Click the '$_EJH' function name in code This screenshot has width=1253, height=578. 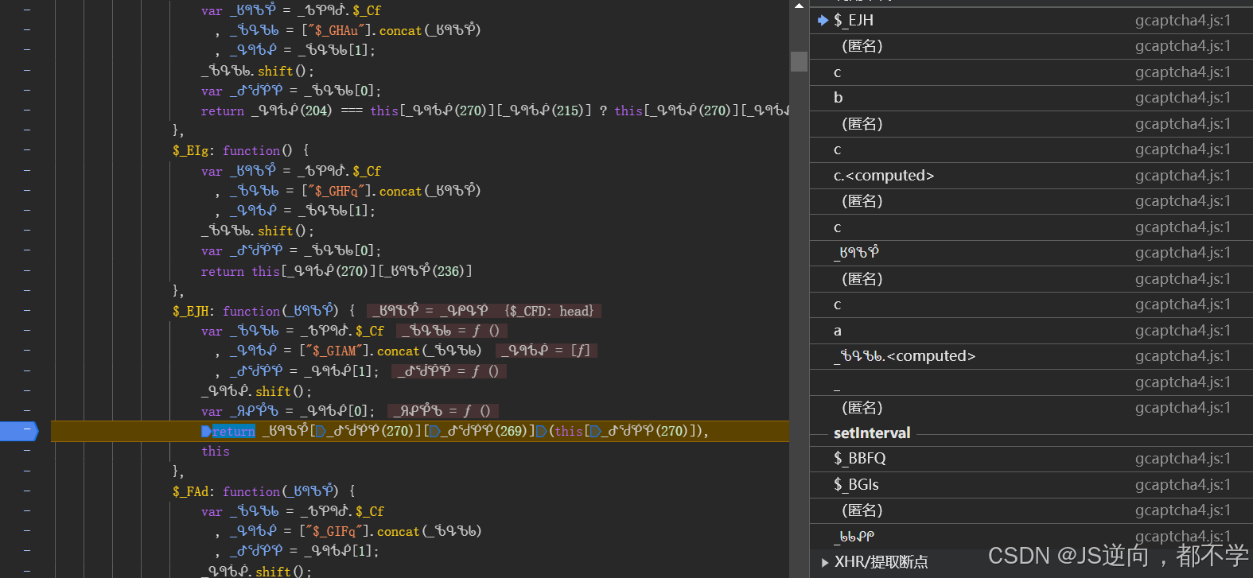[191, 311]
